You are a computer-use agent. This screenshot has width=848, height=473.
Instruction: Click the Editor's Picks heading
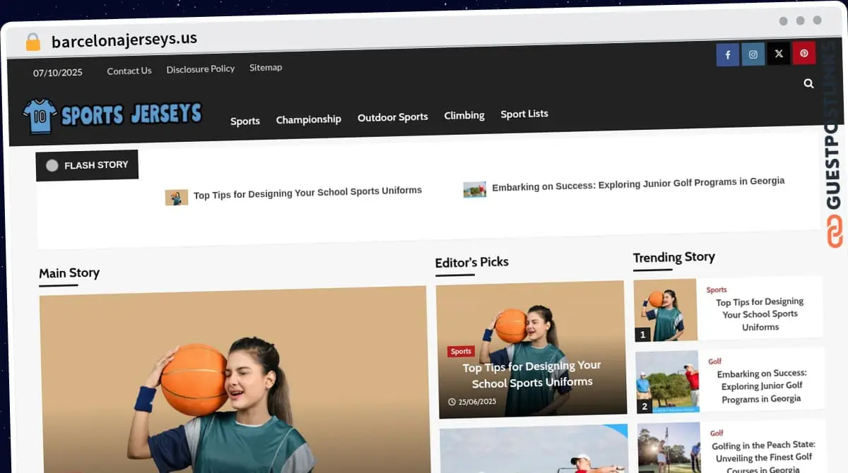coord(472,262)
